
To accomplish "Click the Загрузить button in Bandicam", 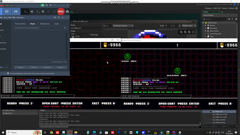I will pos(47,67).
